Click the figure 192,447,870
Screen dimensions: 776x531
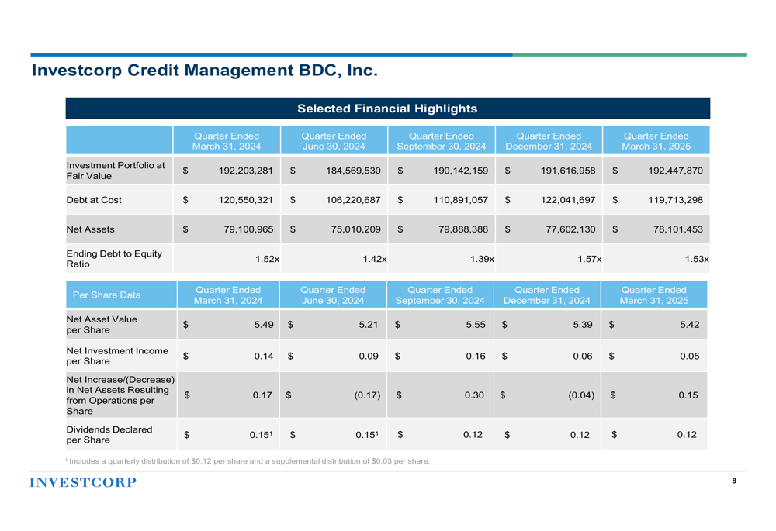point(676,171)
